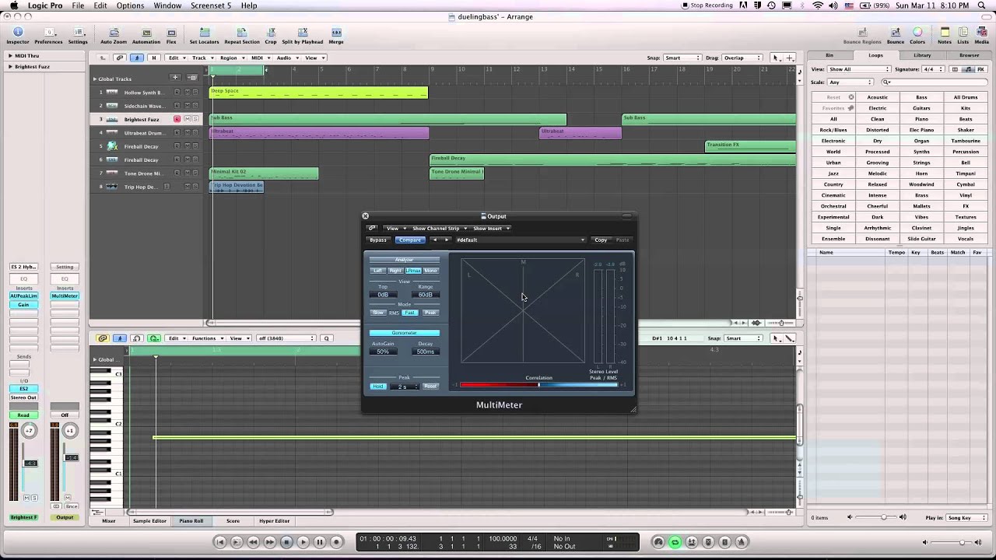Select the Electronic loop category

[x=833, y=141]
